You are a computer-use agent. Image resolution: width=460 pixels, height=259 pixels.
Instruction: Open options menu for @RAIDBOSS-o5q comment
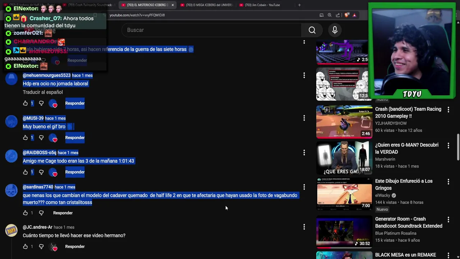point(304,153)
